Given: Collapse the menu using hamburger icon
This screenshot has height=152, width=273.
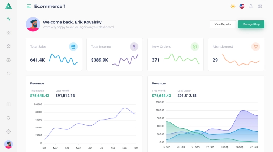Looking at the screenshot, I should tap(29, 6).
